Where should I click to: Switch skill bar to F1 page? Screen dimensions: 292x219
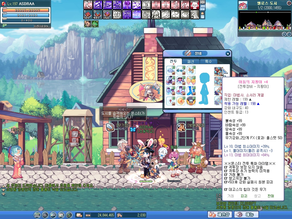[x=203, y=6]
